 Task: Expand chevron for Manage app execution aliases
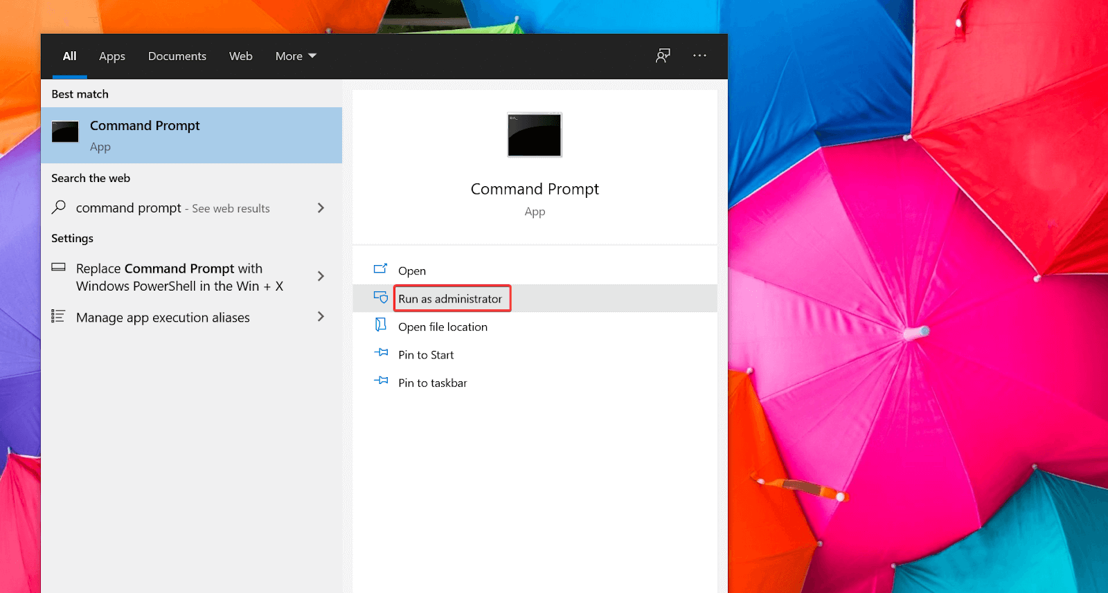tap(321, 316)
